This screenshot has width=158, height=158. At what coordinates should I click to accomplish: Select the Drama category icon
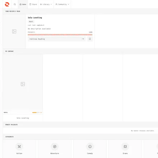point(125,147)
